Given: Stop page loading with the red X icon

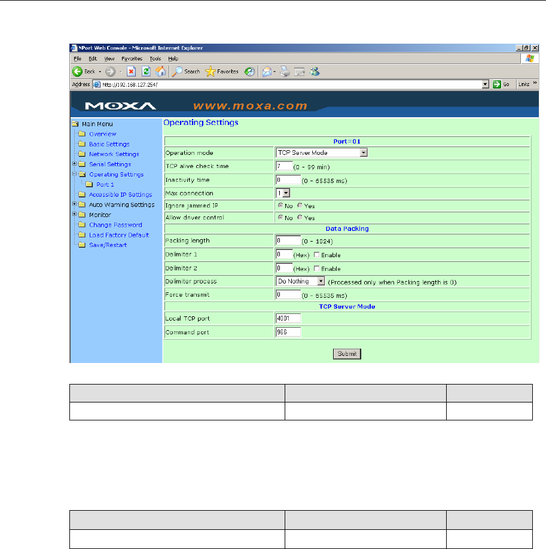Looking at the screenshot, I should point(131,71).
